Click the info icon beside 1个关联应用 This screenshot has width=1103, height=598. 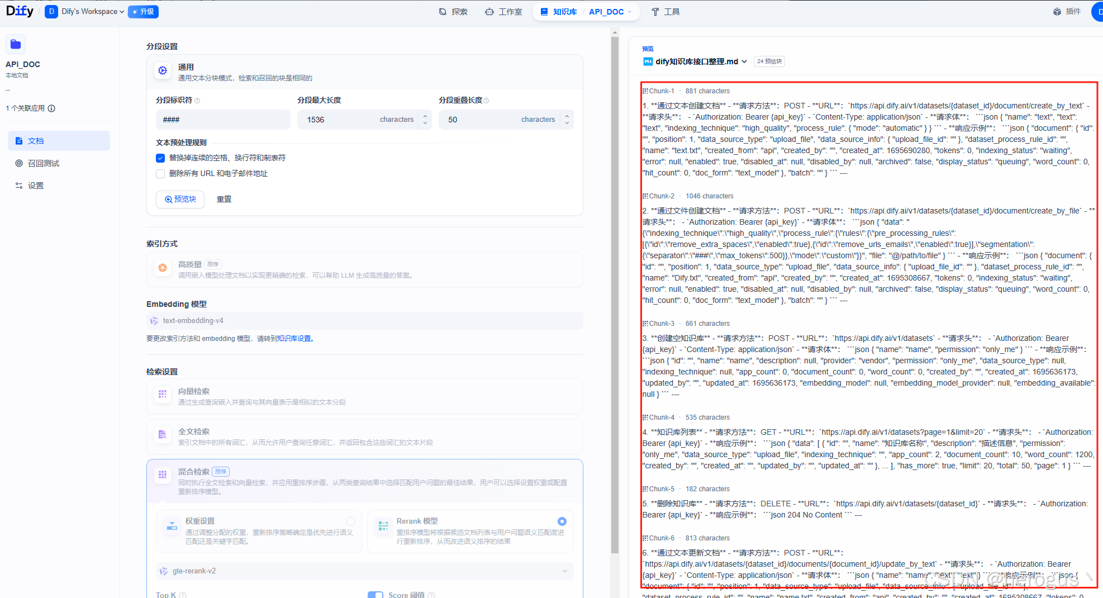(51, 108)
